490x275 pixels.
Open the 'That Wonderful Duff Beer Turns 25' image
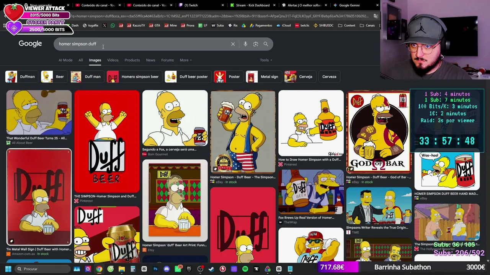click(39, 112)
